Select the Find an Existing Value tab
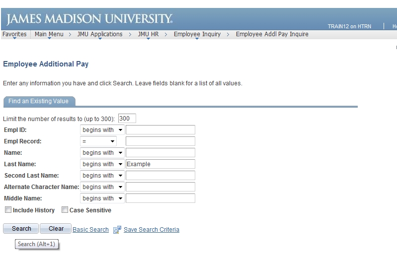Screen dimensions: 397x255 (38, 101)
